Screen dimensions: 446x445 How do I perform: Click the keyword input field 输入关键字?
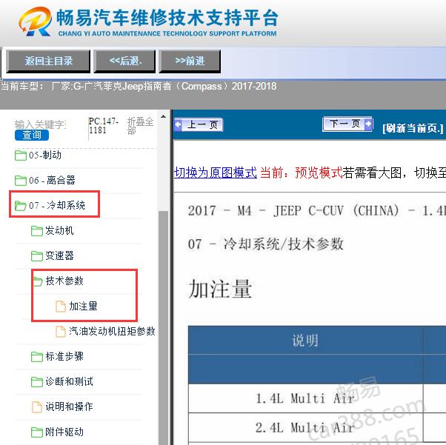coord(41,124)
